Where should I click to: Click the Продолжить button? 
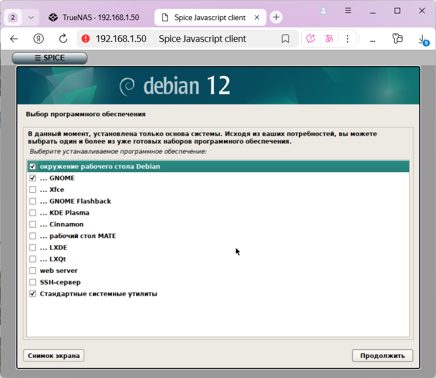(382, 356)
